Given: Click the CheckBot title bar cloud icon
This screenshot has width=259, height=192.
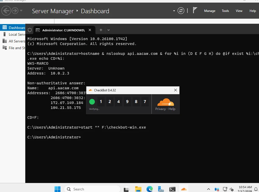Looking at the screenshot, I should pyautogui.click(x=90, y=90).
